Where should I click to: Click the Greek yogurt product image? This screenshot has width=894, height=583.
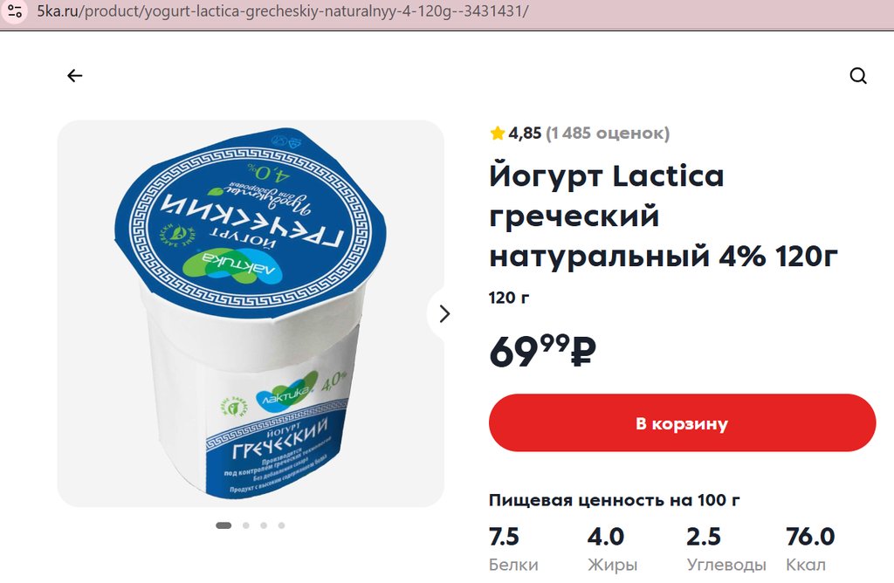click(x=251, y=313)
